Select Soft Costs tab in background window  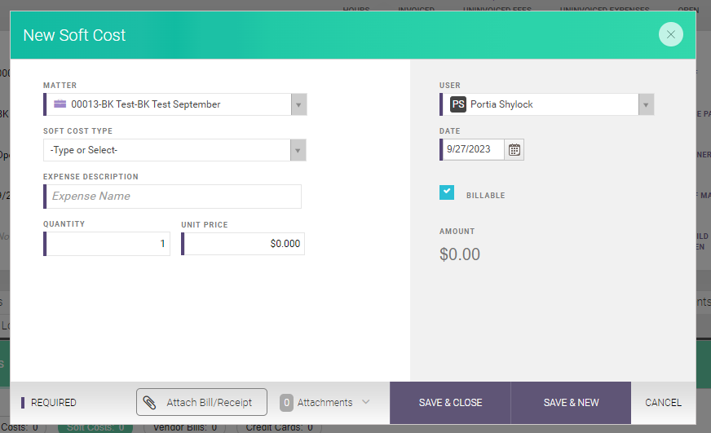[95, 427]
